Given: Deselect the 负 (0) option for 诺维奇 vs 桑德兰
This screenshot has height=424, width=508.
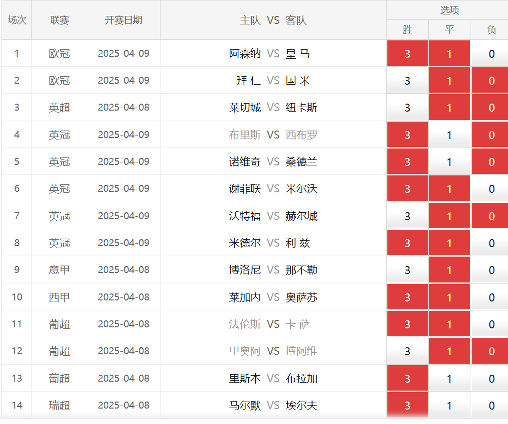Looking at the screenshot, I should coord(491,161).
